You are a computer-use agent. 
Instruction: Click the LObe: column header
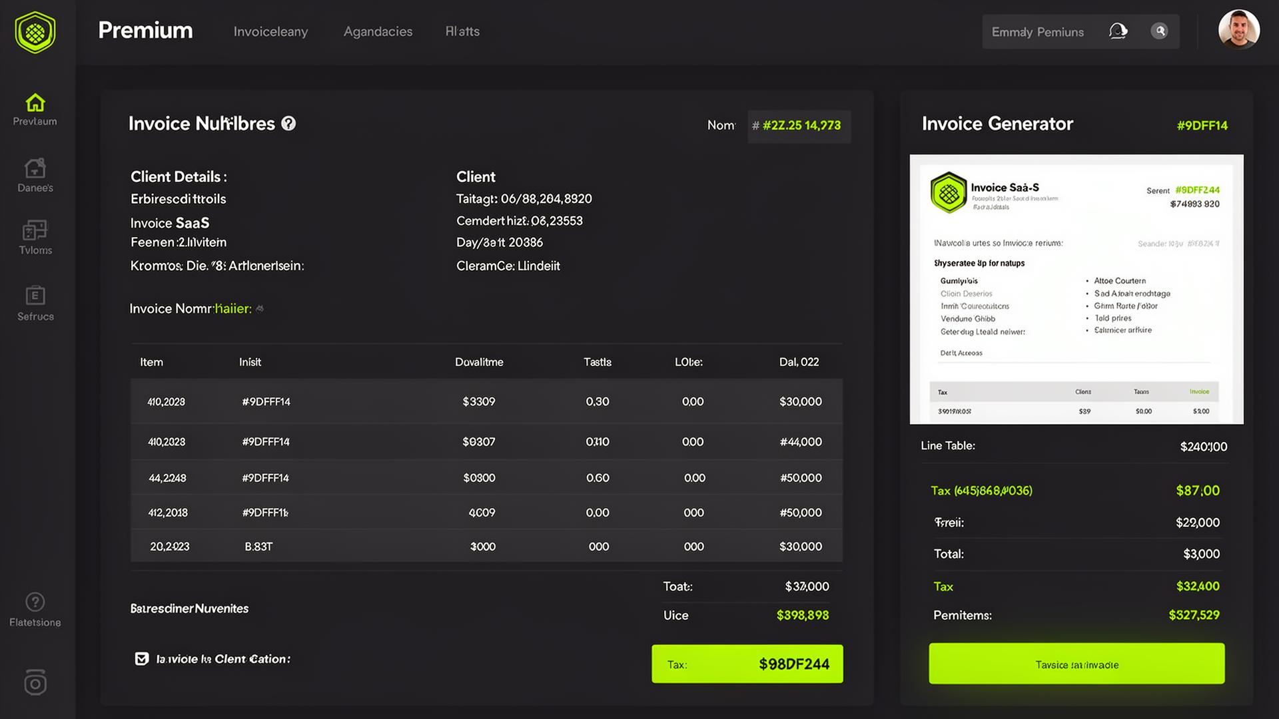pyautogui.click(x=689, y=362)
